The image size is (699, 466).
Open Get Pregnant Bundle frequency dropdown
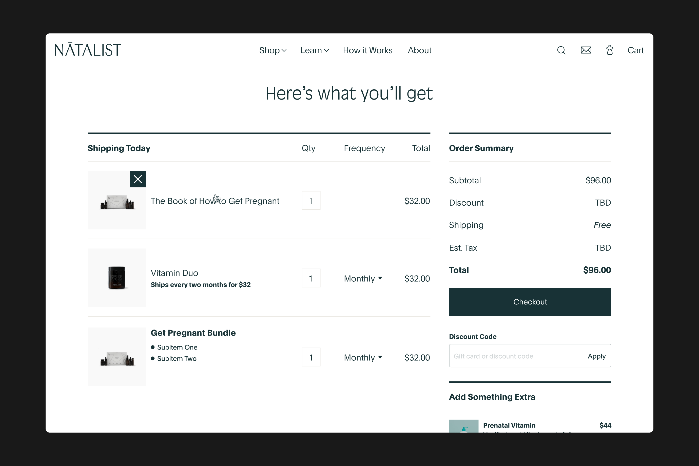363,358
